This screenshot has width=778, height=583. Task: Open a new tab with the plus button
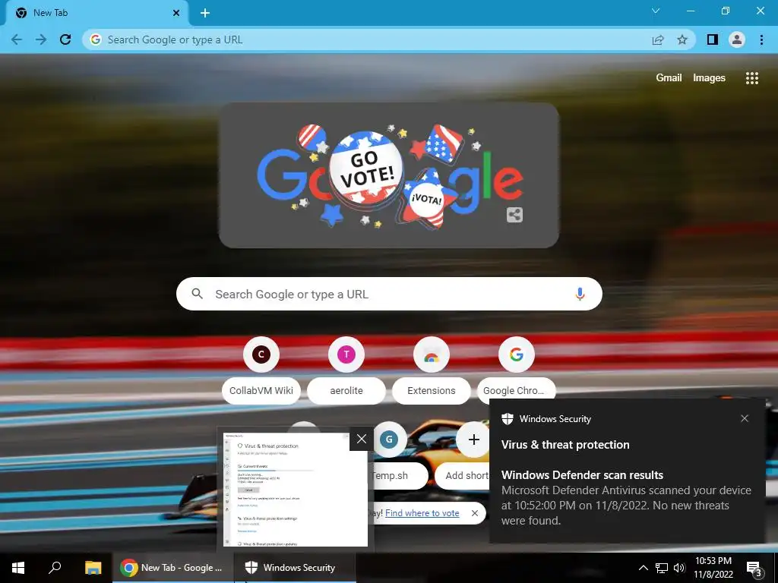(205, 13)
